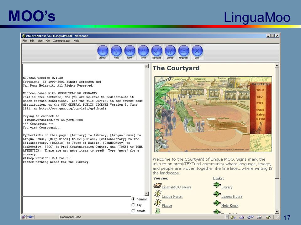Open the Help menu
Image resolution: width=301 pixels, height=225 pixels.
pyautogui.click(x=76, y=41)
